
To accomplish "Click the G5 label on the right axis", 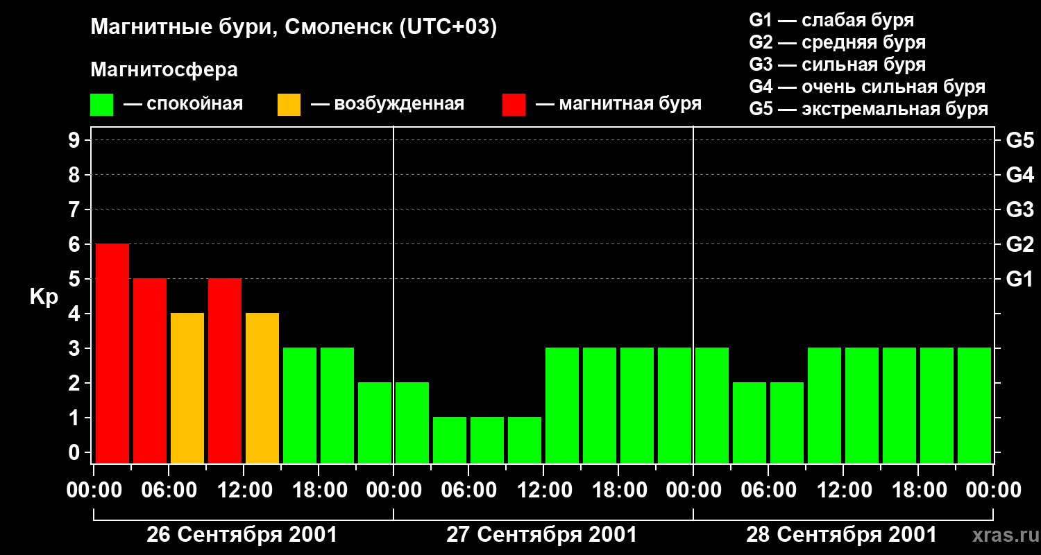I will [x=1020, y=140].
